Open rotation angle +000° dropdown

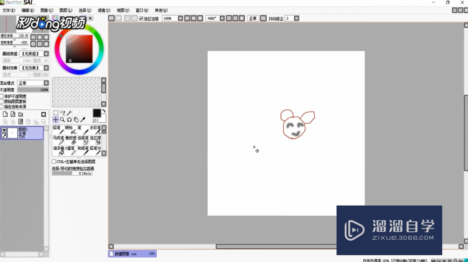222,18
